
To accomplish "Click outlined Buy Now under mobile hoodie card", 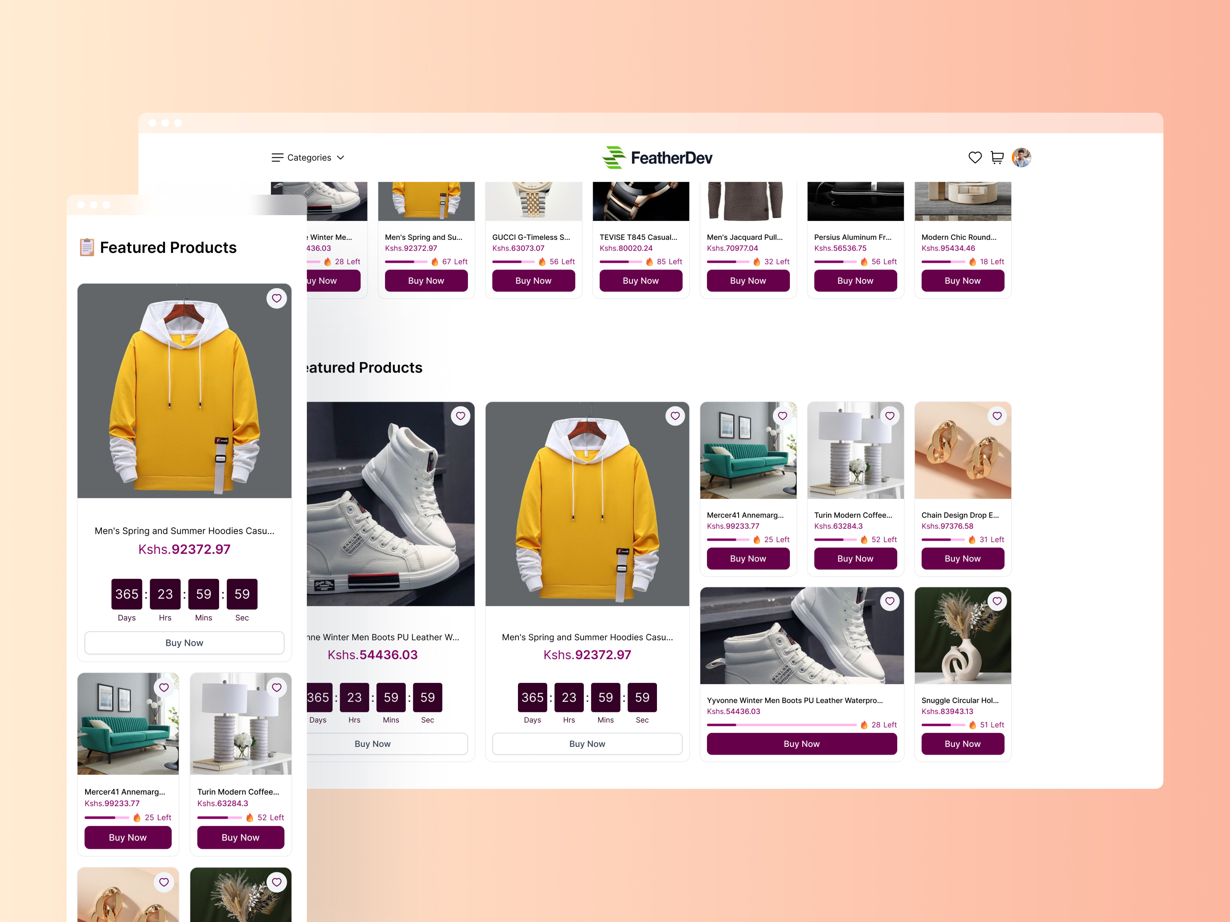I will 184,643.
